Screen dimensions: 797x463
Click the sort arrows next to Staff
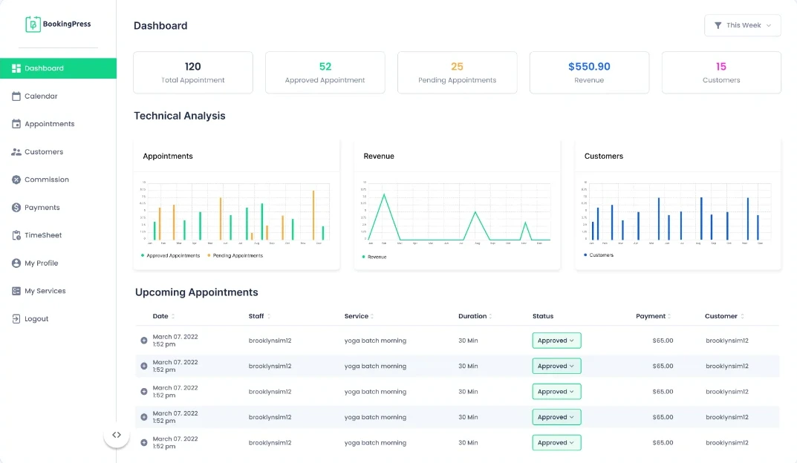pyautogui.click(x=269, y=316)
